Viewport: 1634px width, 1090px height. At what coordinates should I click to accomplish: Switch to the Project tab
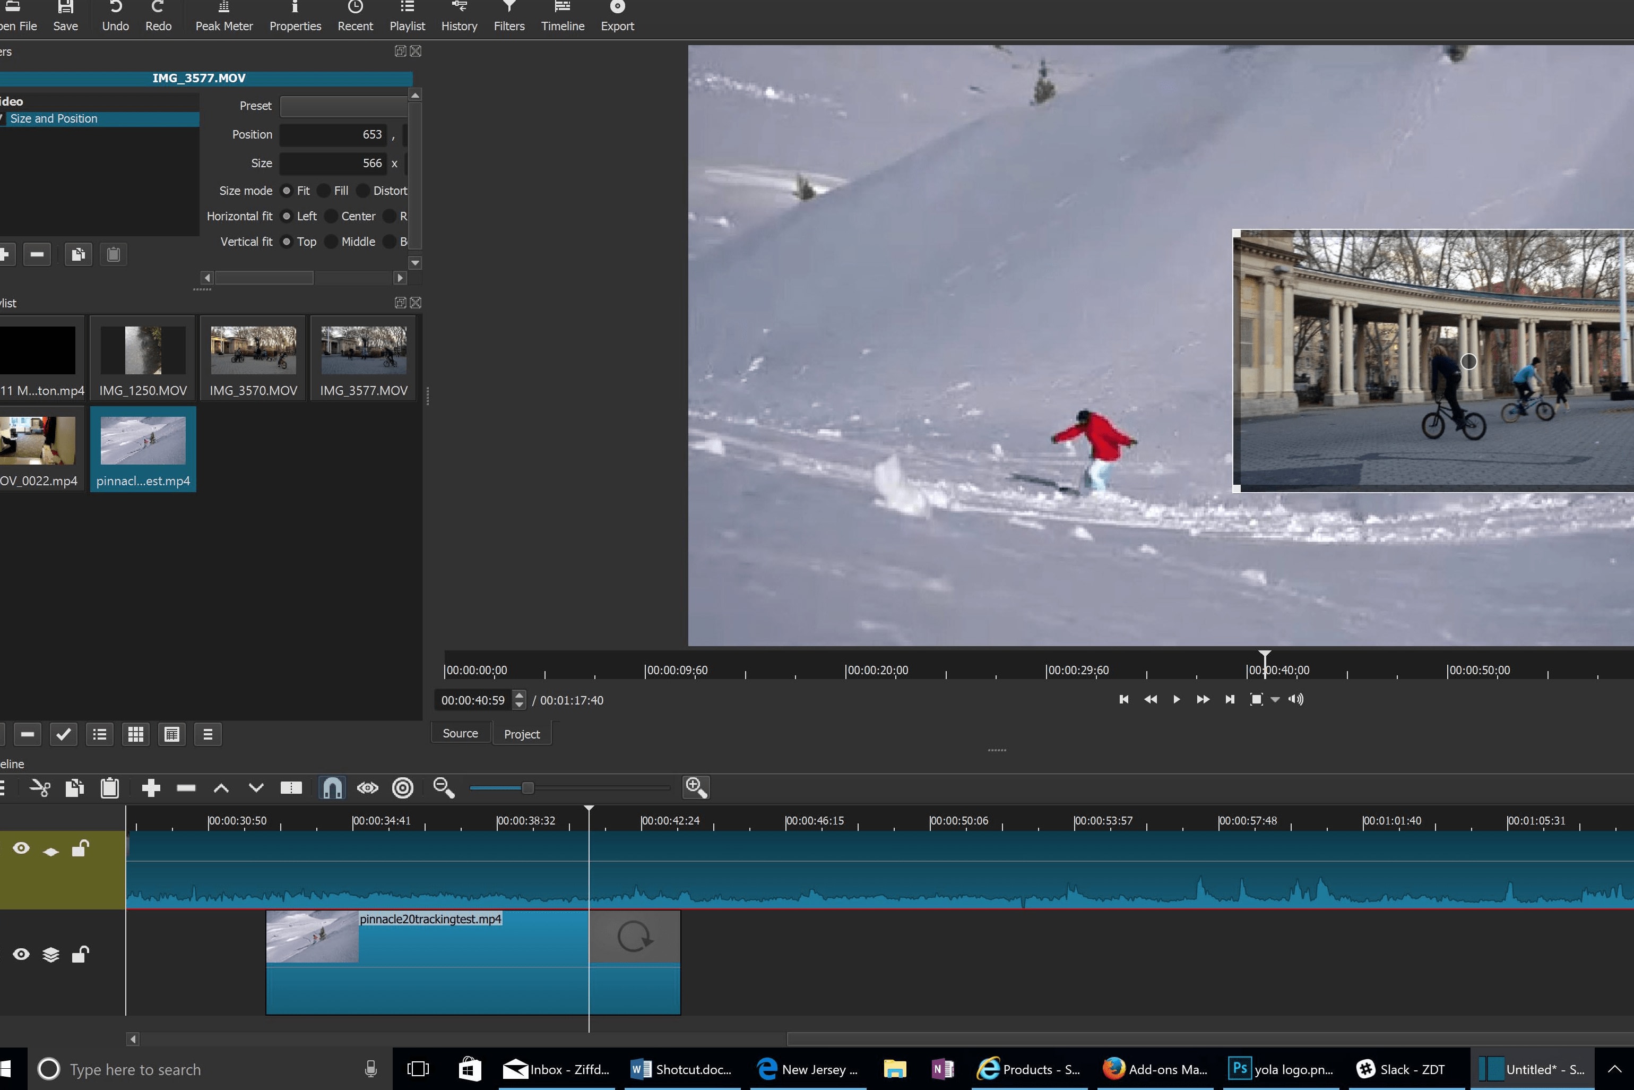point(522,734)
